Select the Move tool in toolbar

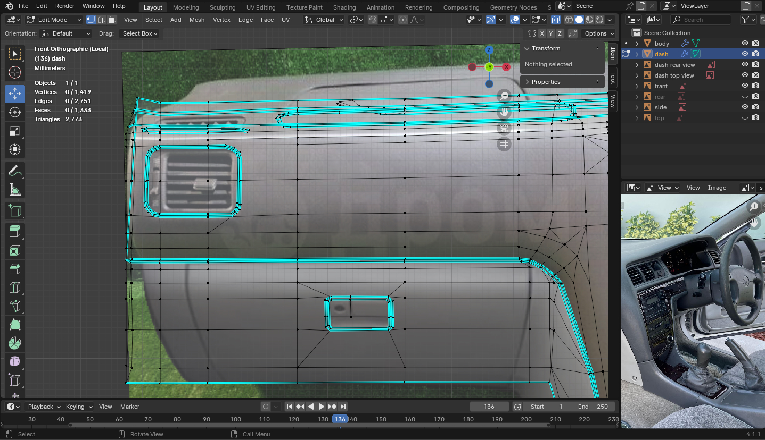pyautogui.click(x=15, y=93)
